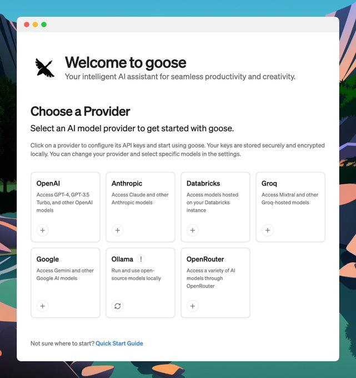This screenshot has height=378, width=356.
Task: Add Anthropic provider with its plus icon
Action: point(118,230)
